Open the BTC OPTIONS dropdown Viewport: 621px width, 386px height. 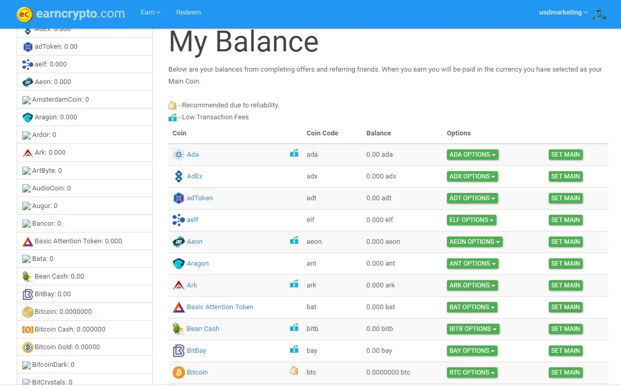click(472, 372)
